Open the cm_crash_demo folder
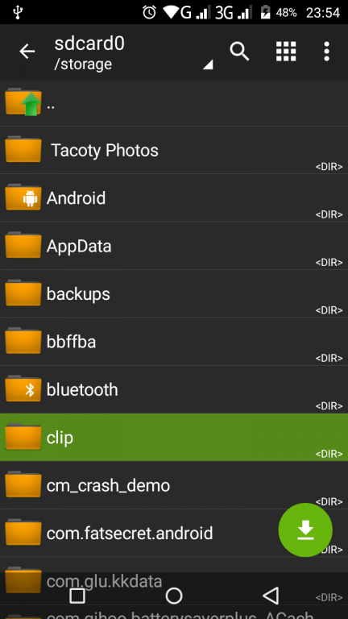The image size is (348, 619). click(174, 485)
